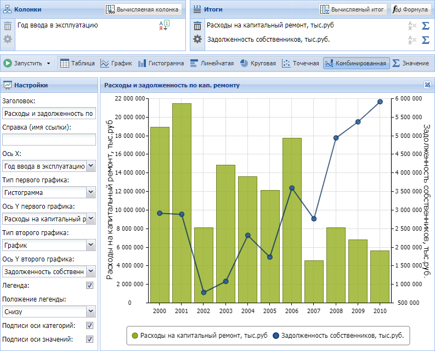Click the sigma icon on the Задолженность row
435x351 pixels.
pyautogui.click(x=426, y=40)
